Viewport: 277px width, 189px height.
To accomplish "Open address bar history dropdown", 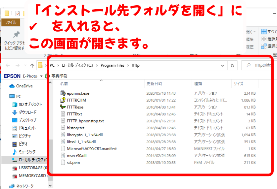I will point(222,66).
